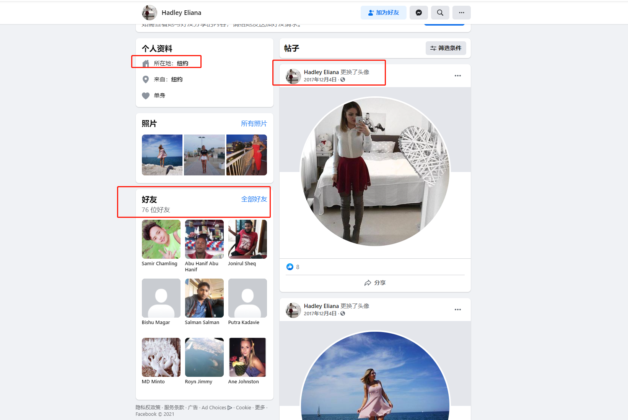Click Hadley Eliana name on second post
The image size is (628, 420).
(x=321, y=306)
